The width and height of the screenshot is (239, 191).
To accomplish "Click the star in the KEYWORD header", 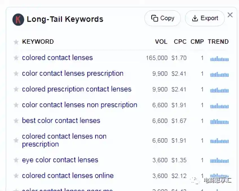I will coord(16,42).
